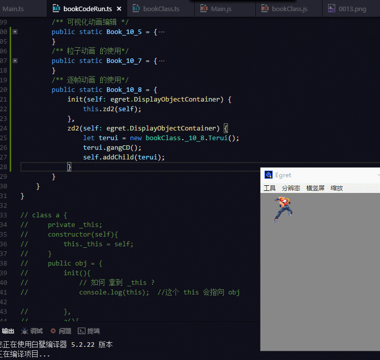Open the 横竖屏 menu in Egret window
Image resolution: width=380 pixels, height=360 pixels.
pos(315,188)
